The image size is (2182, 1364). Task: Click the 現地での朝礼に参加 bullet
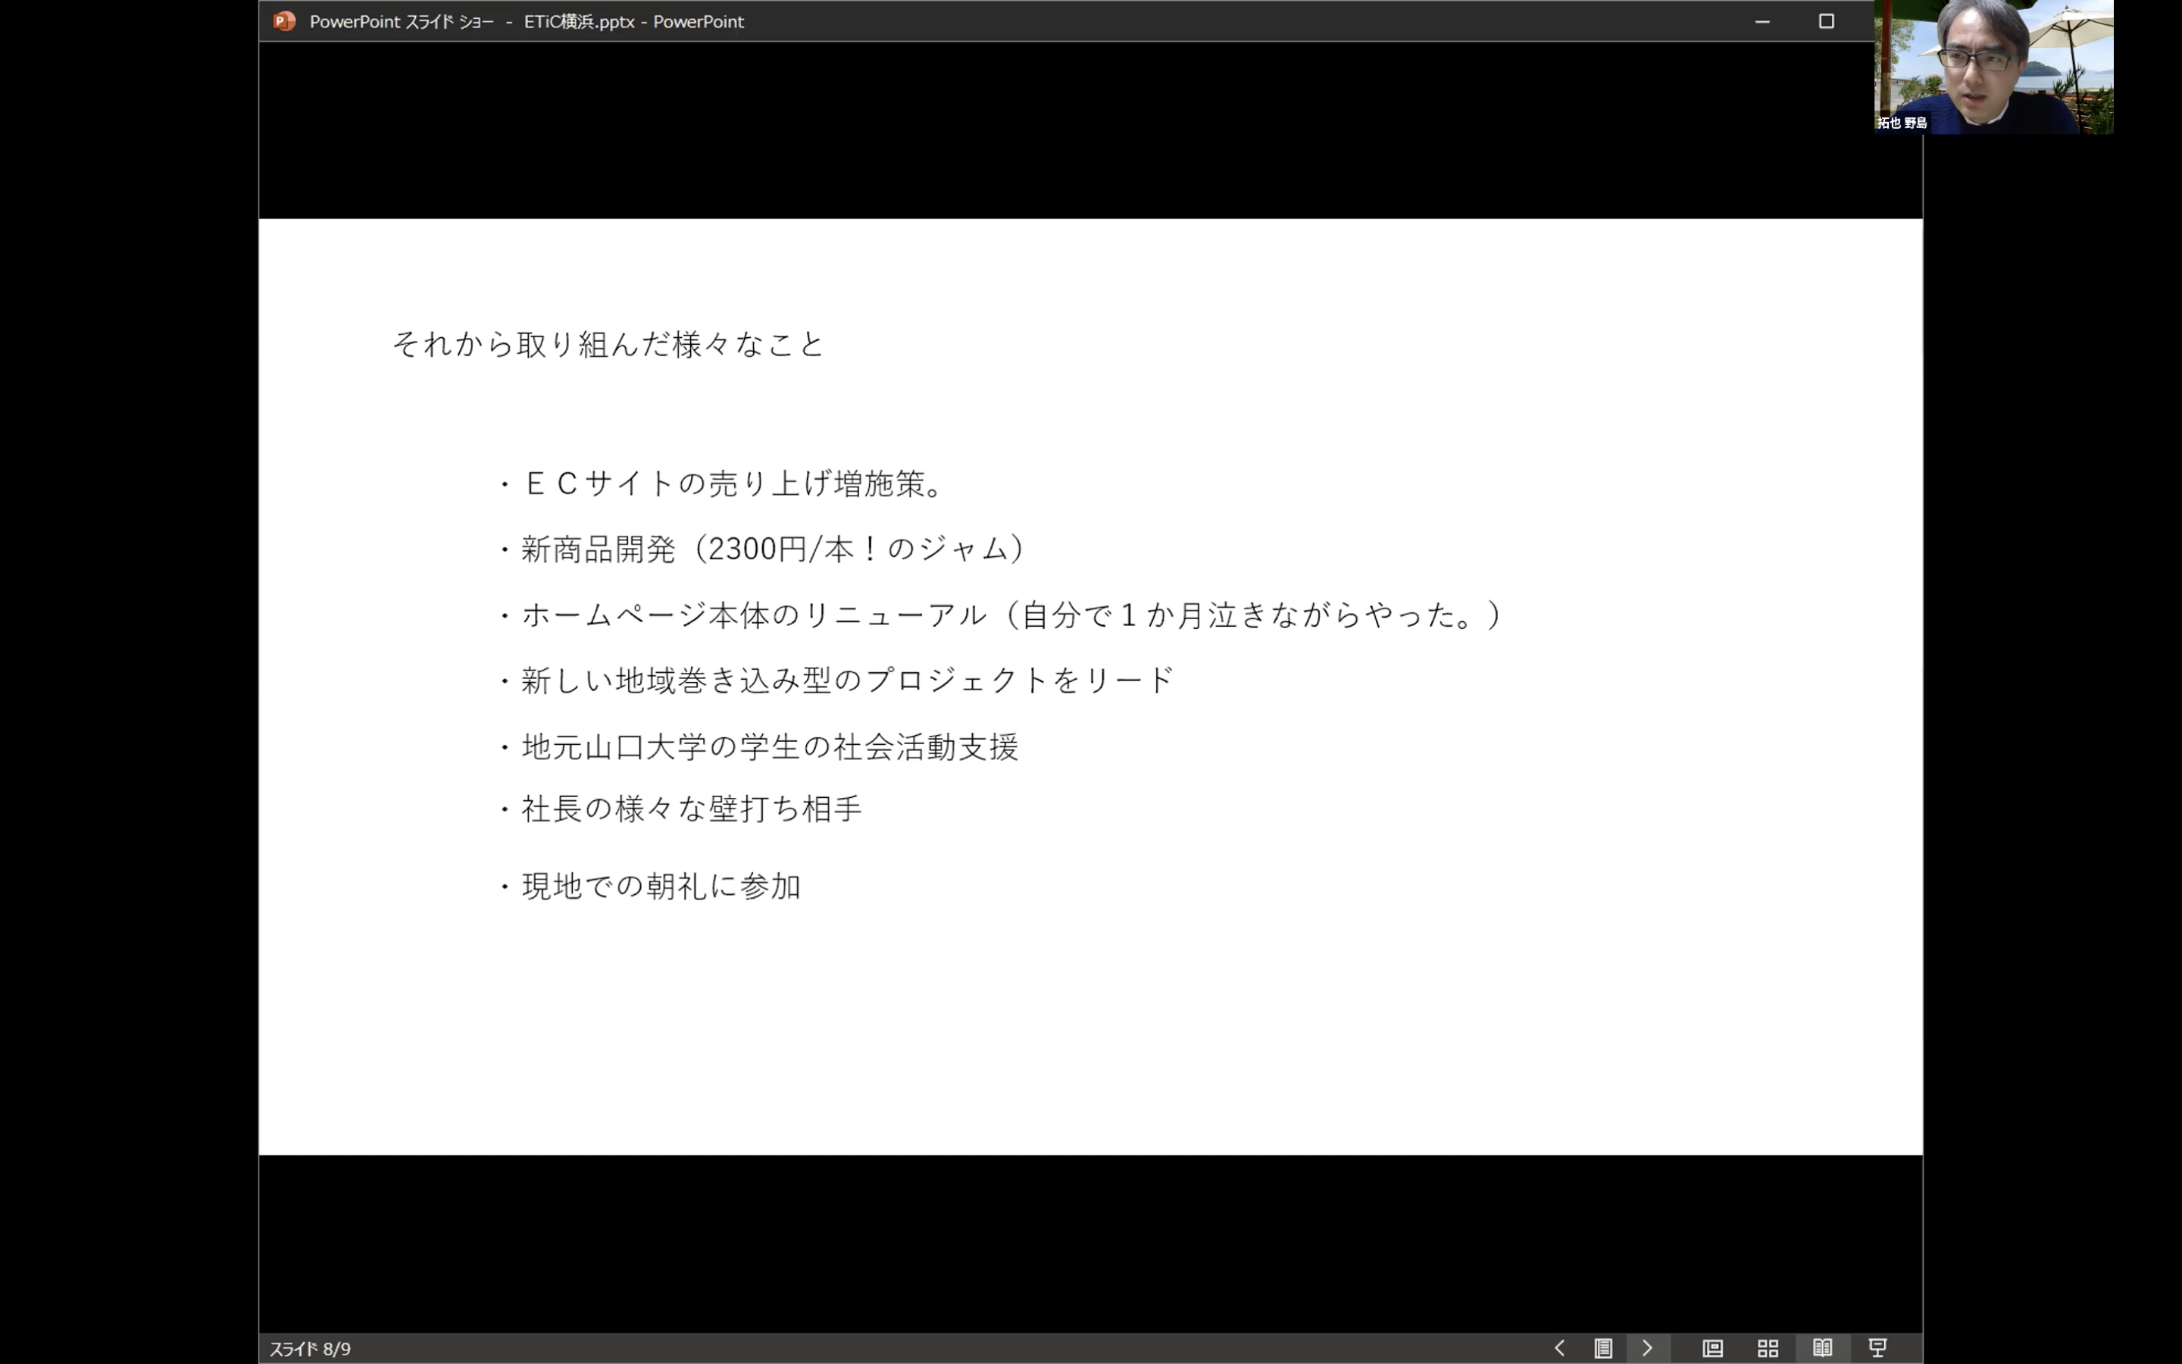coord(660,886)
